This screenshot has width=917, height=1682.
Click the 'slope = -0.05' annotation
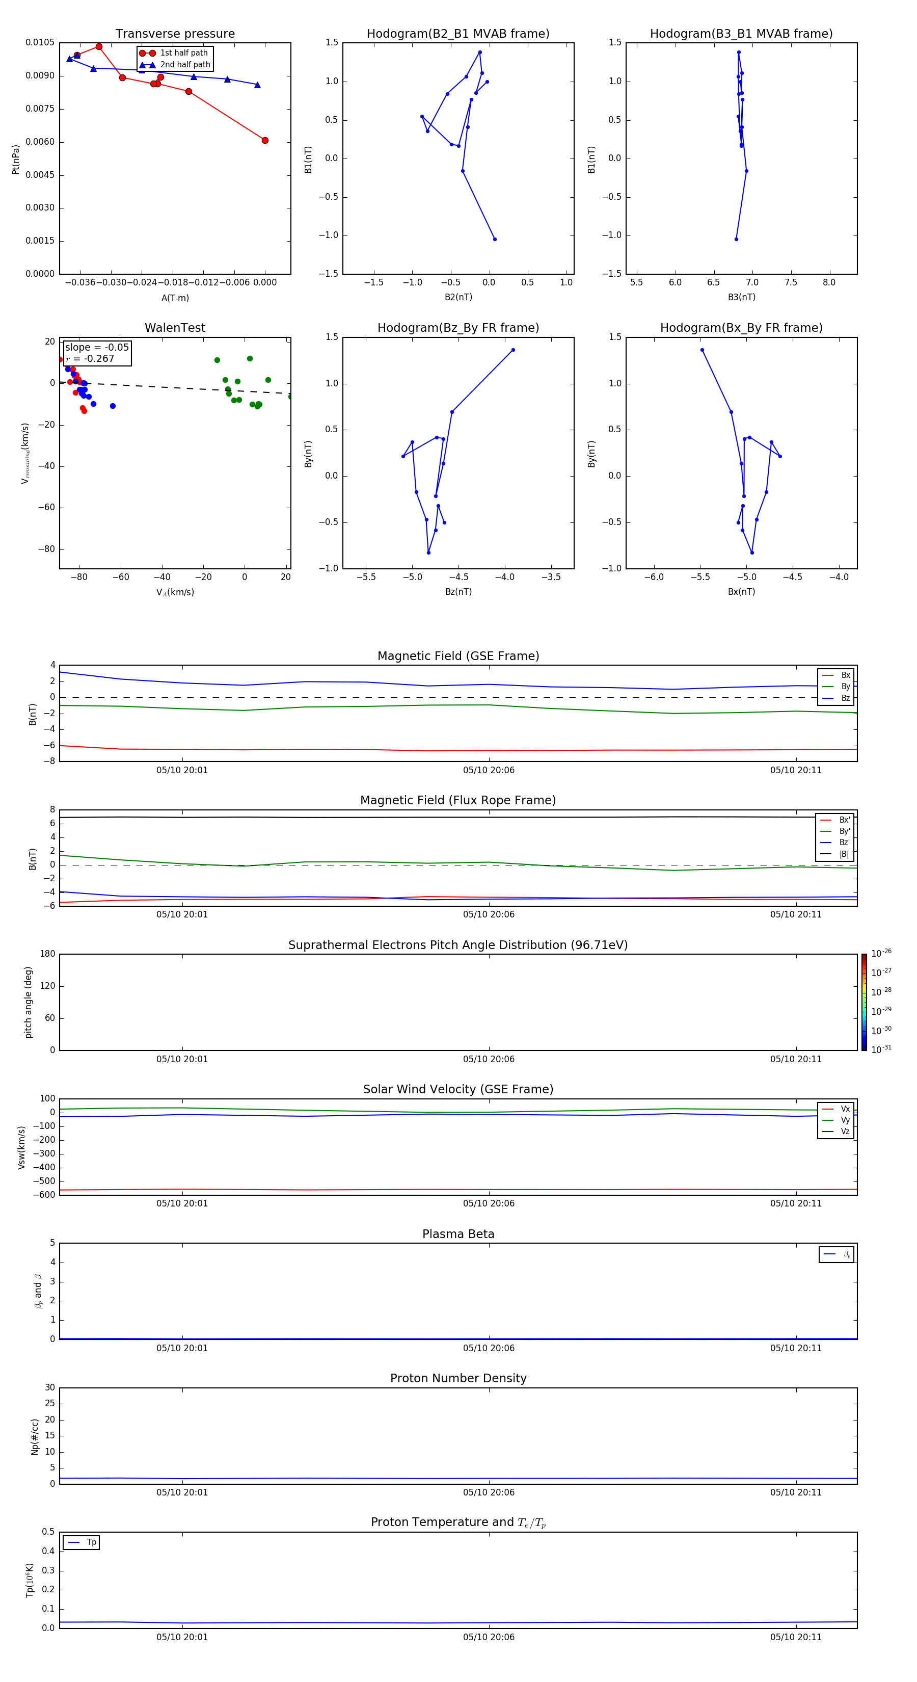pos(97,348)
